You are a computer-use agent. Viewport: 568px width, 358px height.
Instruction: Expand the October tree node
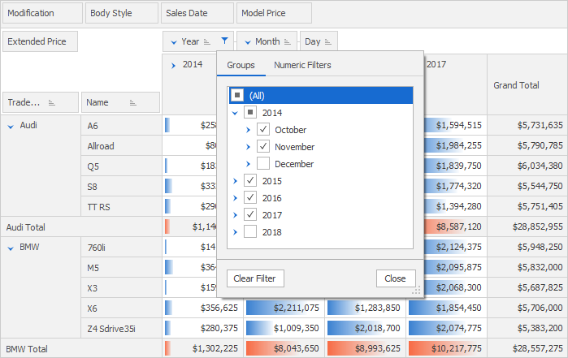pos(249,130)
